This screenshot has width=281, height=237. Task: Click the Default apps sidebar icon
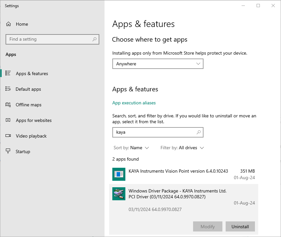pyautogui.click(x=8, y=89)
